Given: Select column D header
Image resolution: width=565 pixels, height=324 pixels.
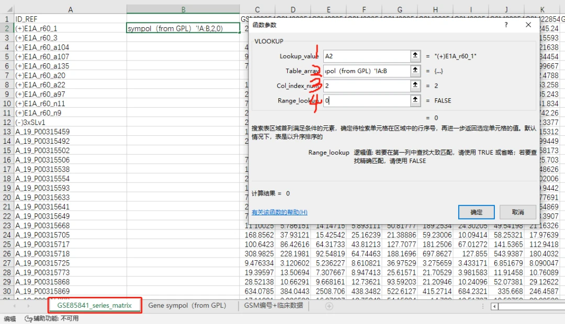Looking at the screenshot, I should coord(292,9).
